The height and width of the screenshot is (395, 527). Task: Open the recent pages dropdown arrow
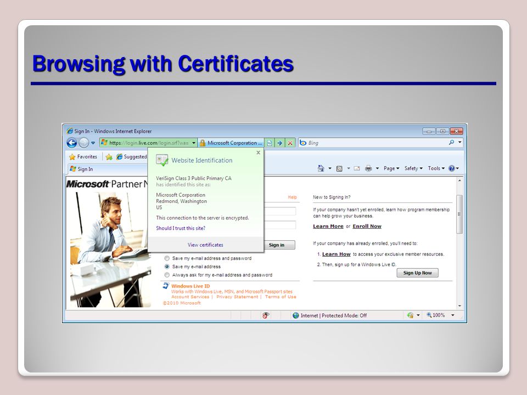tap(93, 143)
